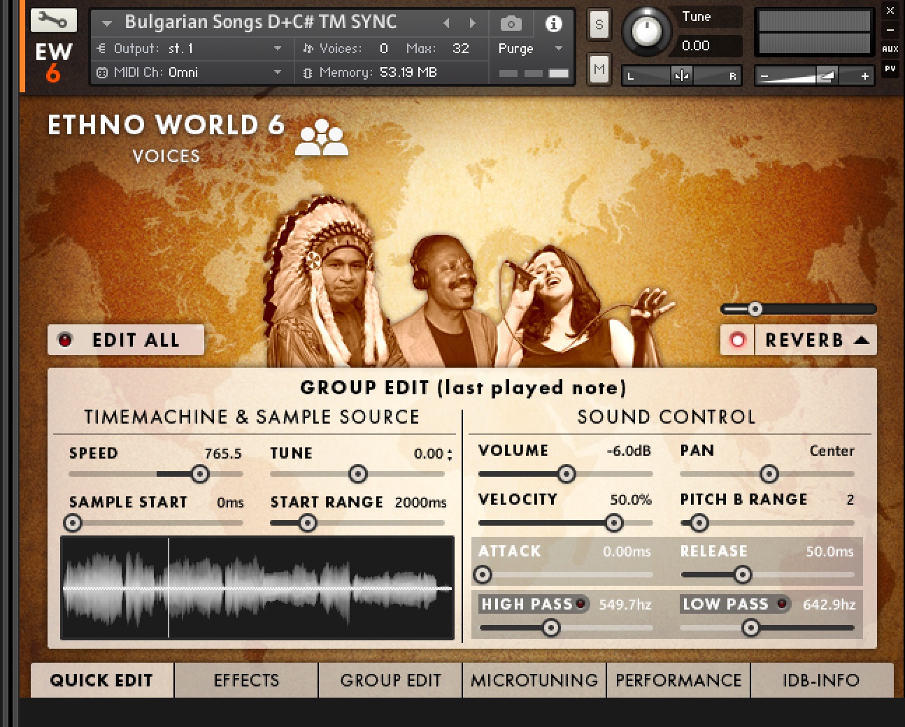Viewport: 905px width, 727px height.
Task: Click the Memory value 53.19 MB
Action: coord(408,72)
